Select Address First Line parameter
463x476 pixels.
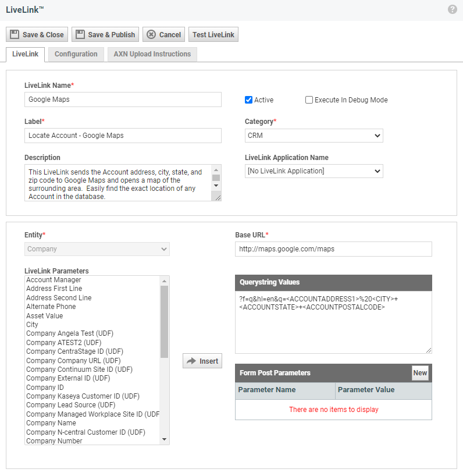click(92, 289)
